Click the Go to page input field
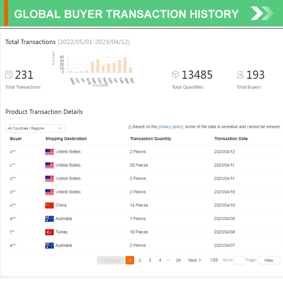 tap(239, 260)
